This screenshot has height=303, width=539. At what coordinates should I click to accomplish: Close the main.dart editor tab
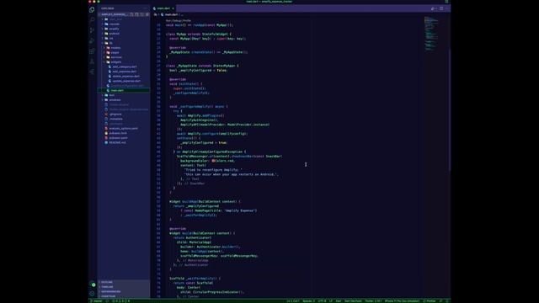173,8
